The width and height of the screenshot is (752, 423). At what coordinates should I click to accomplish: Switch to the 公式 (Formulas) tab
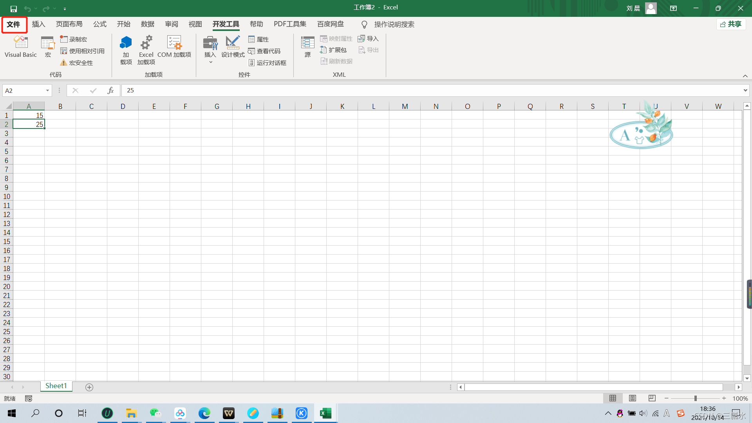click(99, 24)
